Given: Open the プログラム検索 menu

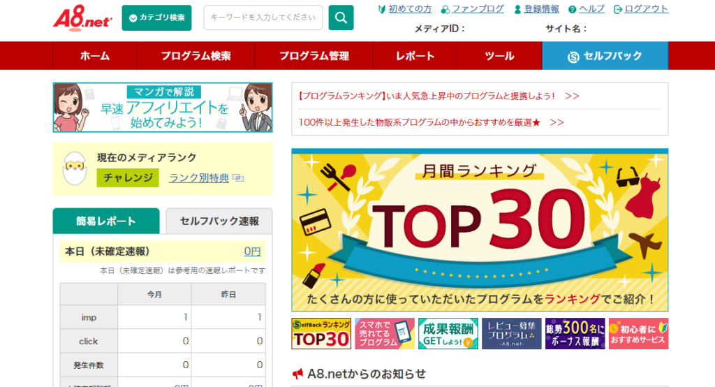Looking at the screenshot, I should click(196, 56).
